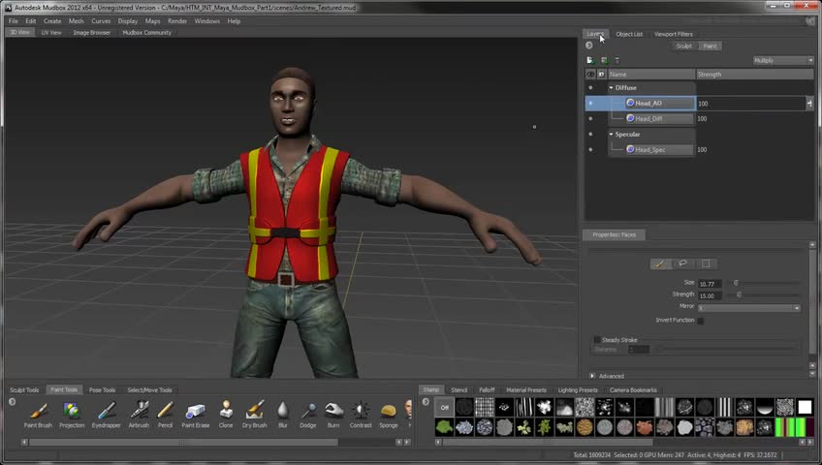Viewport: 822px width, 465px height.
Task: Enable the Steady Stroke checkbox
Action: (597, 340)
